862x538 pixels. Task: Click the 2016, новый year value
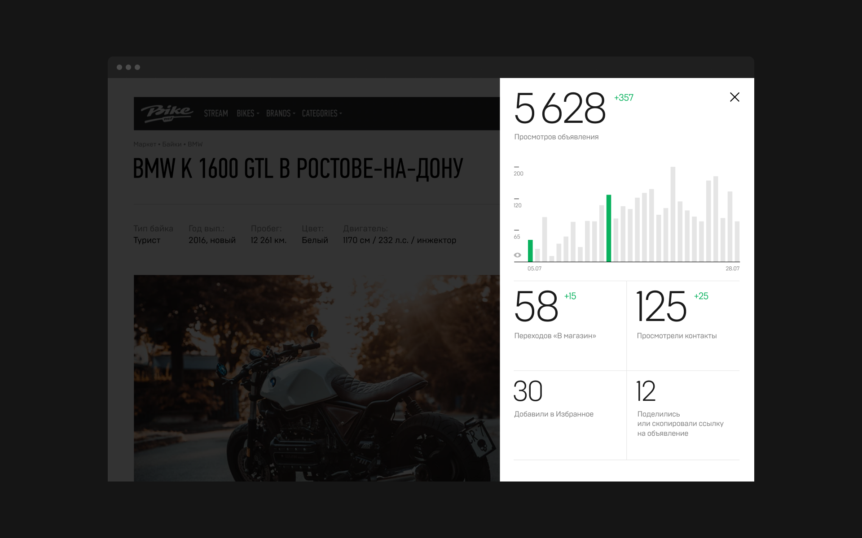point(212,240)
